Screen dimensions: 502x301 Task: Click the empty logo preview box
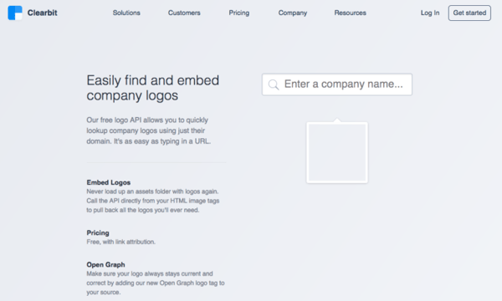pyautogui.click(x=337, y=152)
